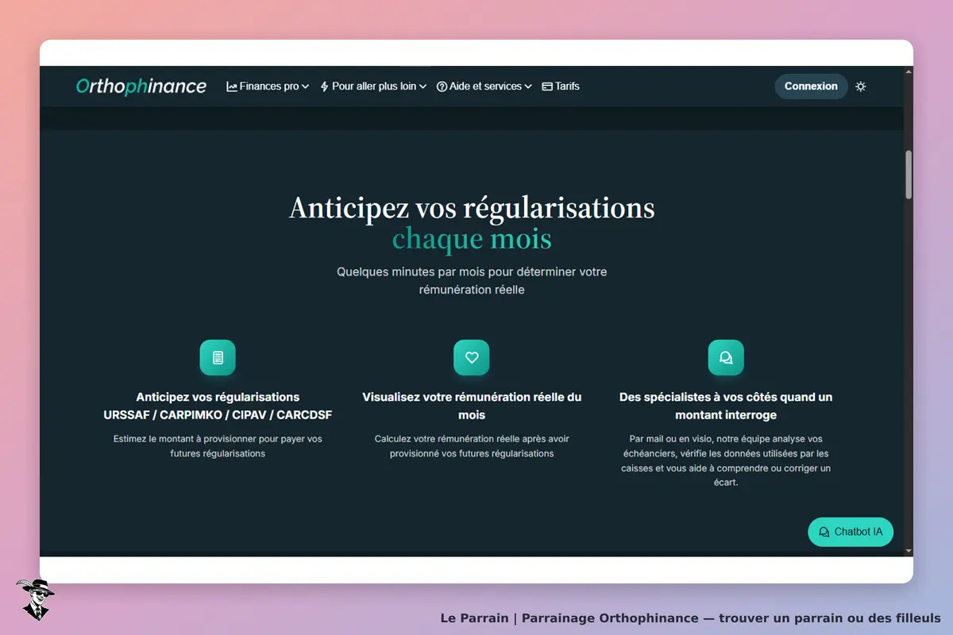Click 'Calculez votre rémunération réelle' description
The height and width of the screenshot is (635, 953).
point(472,446)
